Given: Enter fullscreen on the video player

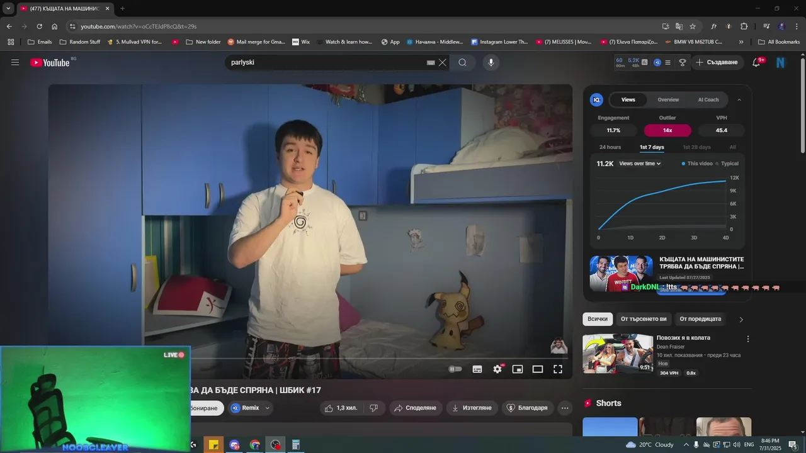Looking at the screenshot, I should coord(558,369).
